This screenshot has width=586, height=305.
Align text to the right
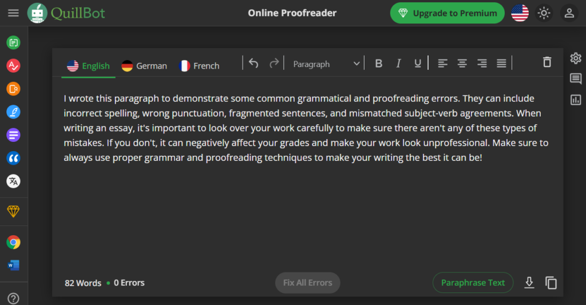coord(482,64)
